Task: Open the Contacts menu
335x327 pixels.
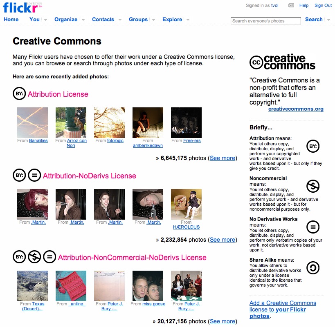Action: pos(103,20)
